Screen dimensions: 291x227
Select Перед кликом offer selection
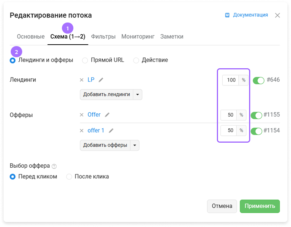13,177
